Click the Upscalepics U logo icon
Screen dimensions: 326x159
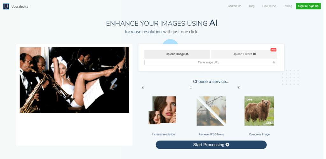(6, 6)
